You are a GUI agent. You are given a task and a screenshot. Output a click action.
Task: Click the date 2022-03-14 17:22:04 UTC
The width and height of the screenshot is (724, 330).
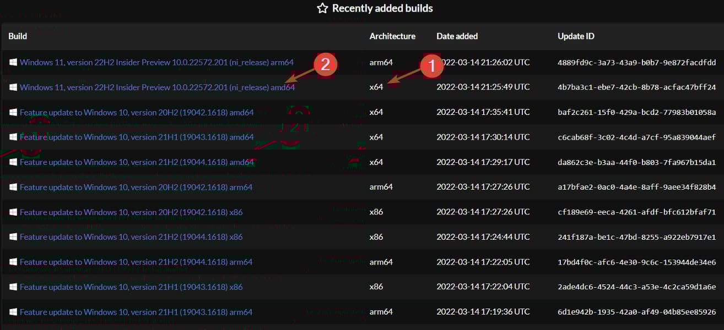pos(483,287)
